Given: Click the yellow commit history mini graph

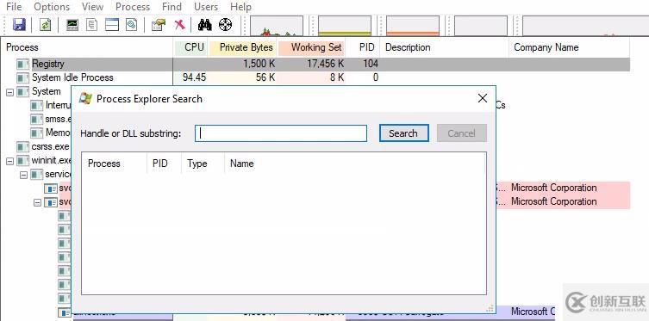Looking at the screenshot, I should click(x=345, y=26).
